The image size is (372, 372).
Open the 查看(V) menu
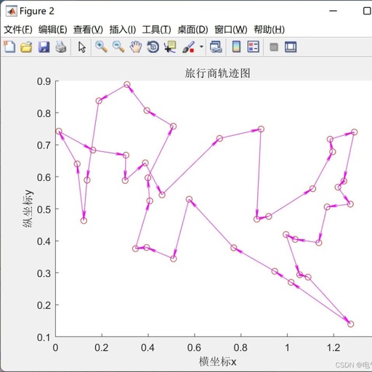pyautogui.click(x=88, y=30)
